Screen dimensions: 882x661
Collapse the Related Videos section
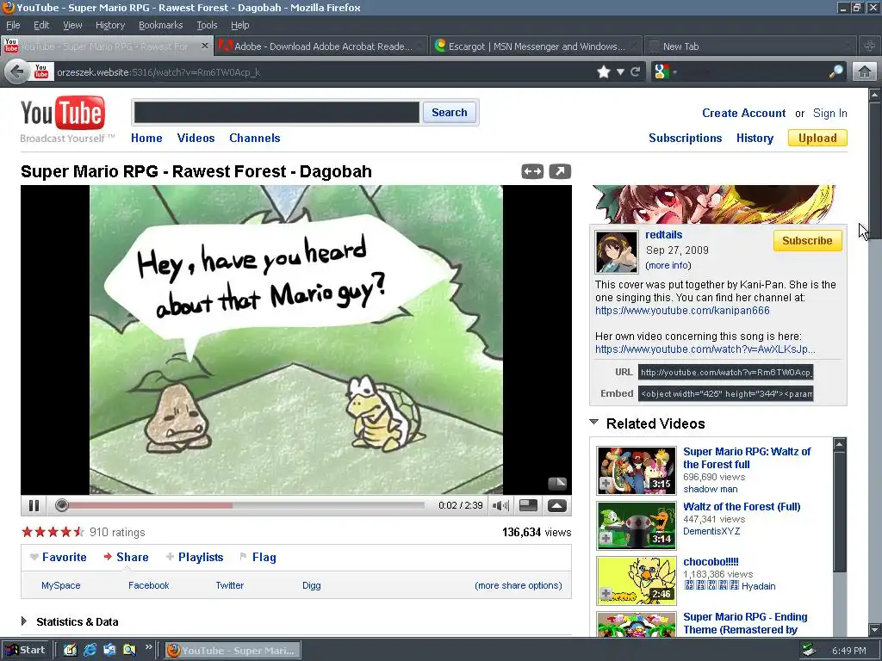point(593,422)
